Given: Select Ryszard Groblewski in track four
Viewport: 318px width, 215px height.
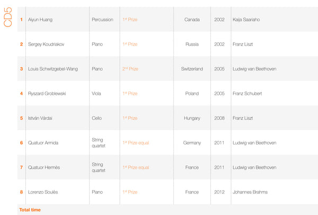Looking at the screenshot, I should [48, 94].
